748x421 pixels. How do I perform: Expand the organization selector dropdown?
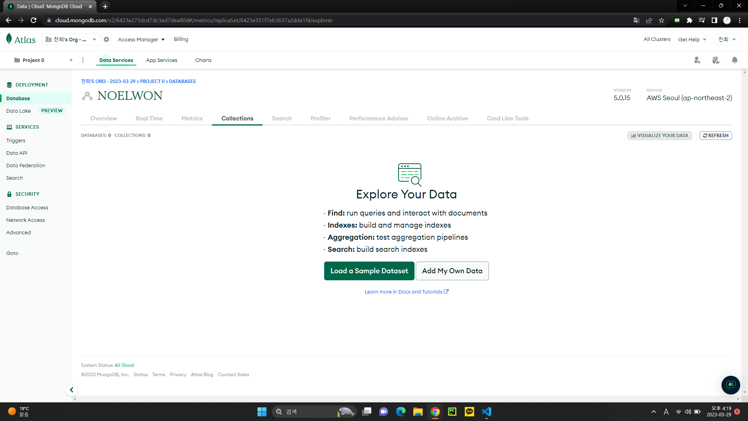click(71, 39)
